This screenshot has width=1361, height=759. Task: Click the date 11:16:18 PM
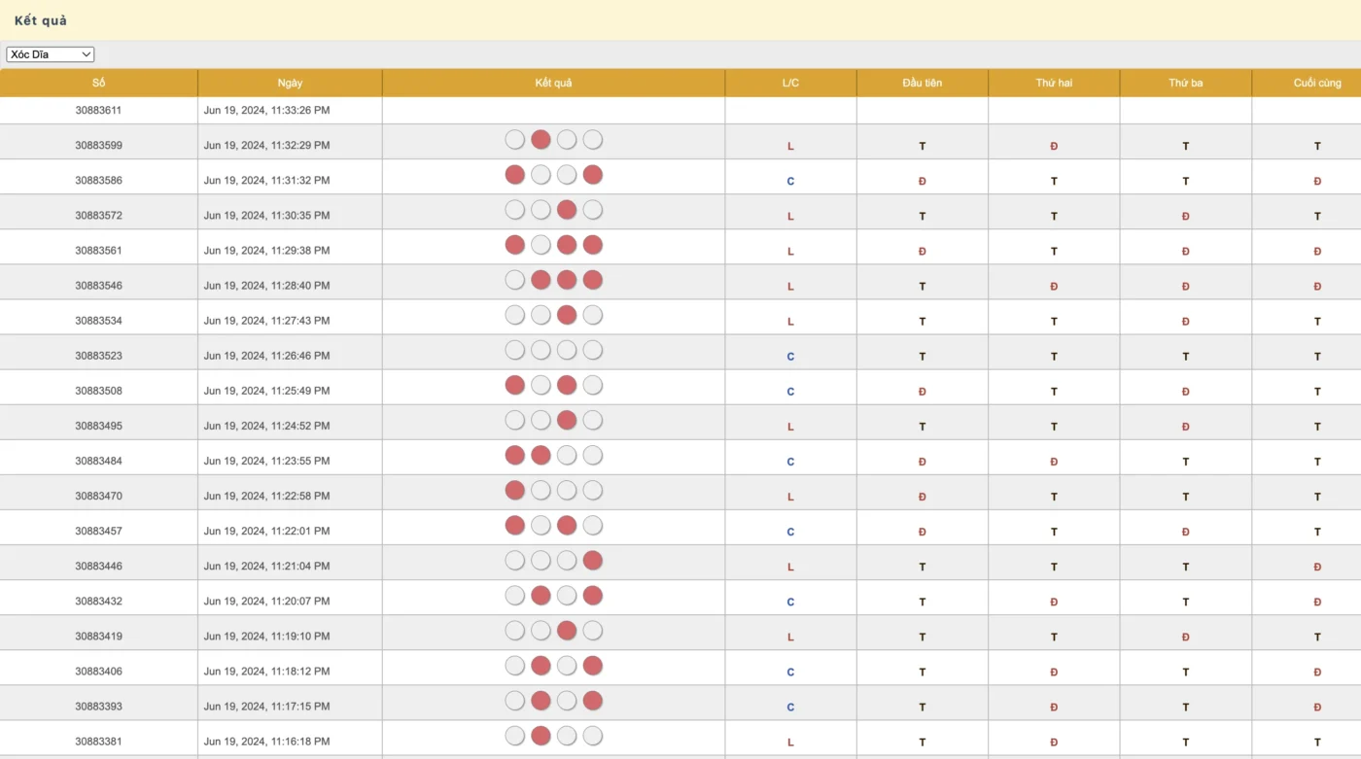pyautogui.click(x=266, y=742)
